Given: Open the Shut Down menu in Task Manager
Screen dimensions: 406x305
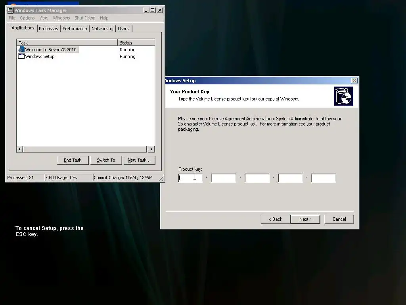Looking at the screenshot, I should 85,18.
